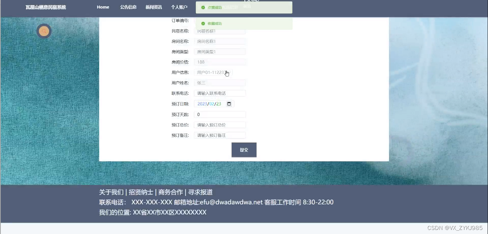This screenshot has height=234, width=488.
Task: Click the 点赞成功 green checkmark icon
Action: [203, 7]
